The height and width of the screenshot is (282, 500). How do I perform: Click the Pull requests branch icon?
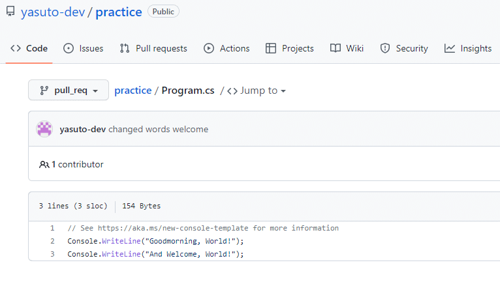pos(125,48)
